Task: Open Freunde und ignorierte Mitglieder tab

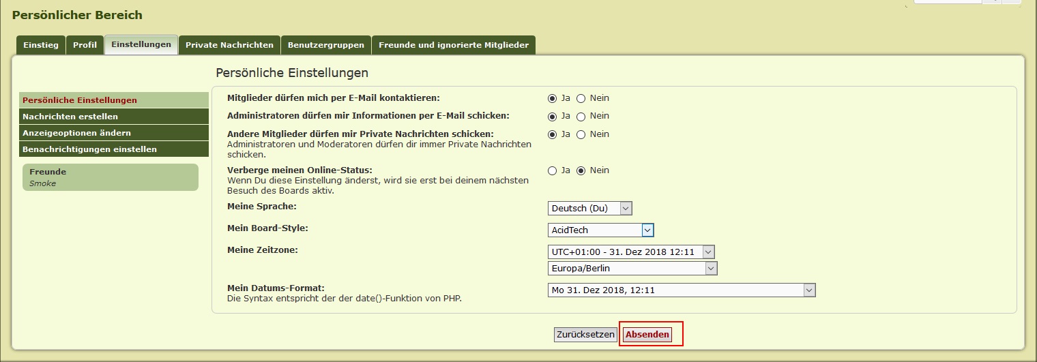Action: 454,45
